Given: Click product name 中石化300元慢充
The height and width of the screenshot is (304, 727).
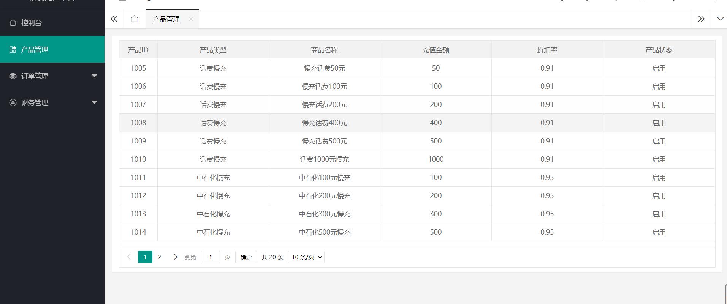Looking at the screenshot, I should [325, 214].
